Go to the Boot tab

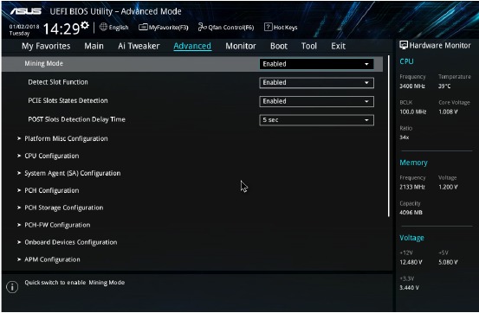pos(279,46)
